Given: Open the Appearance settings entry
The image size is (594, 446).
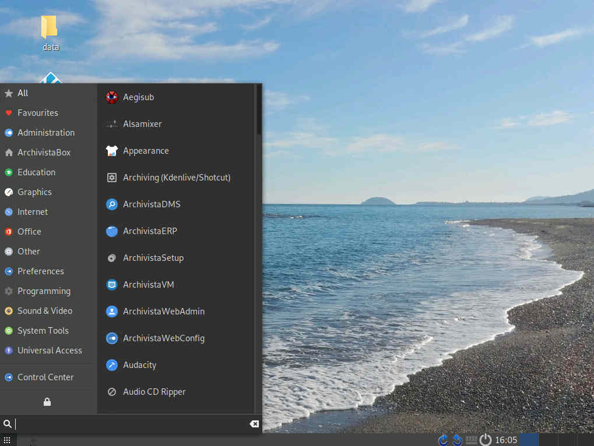Looking at the screenshot, I should point(145,151).
